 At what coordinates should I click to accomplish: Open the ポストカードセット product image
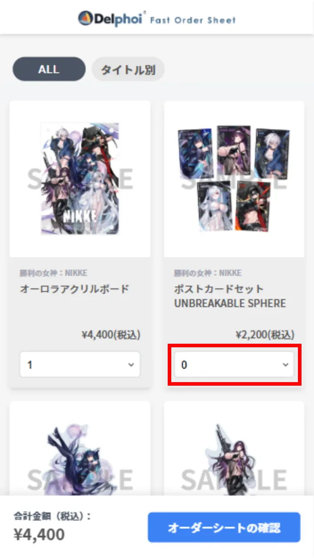234,179
